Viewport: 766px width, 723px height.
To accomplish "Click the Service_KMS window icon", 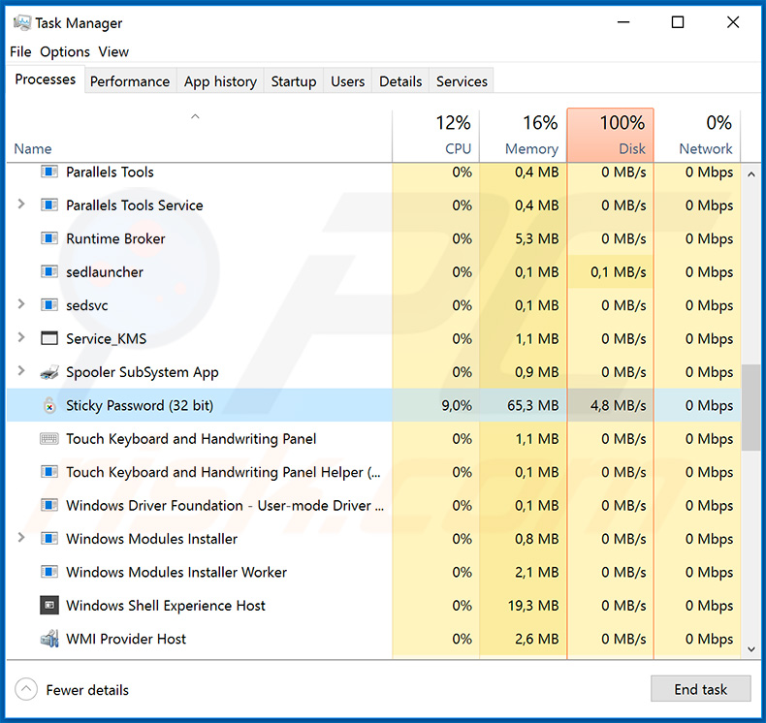I will (x=49, y=339).
